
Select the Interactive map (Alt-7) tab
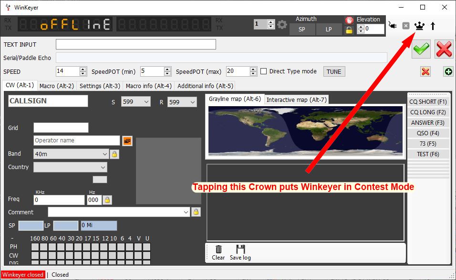tap(297, 100)
